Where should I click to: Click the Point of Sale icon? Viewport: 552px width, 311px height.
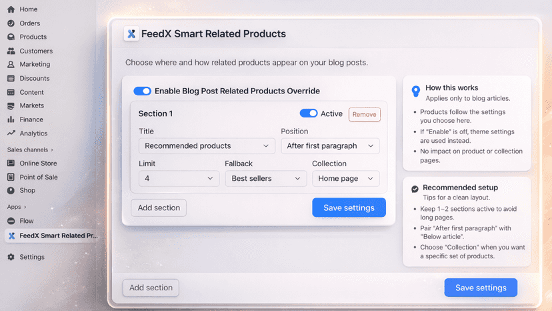tap(11, 177)
